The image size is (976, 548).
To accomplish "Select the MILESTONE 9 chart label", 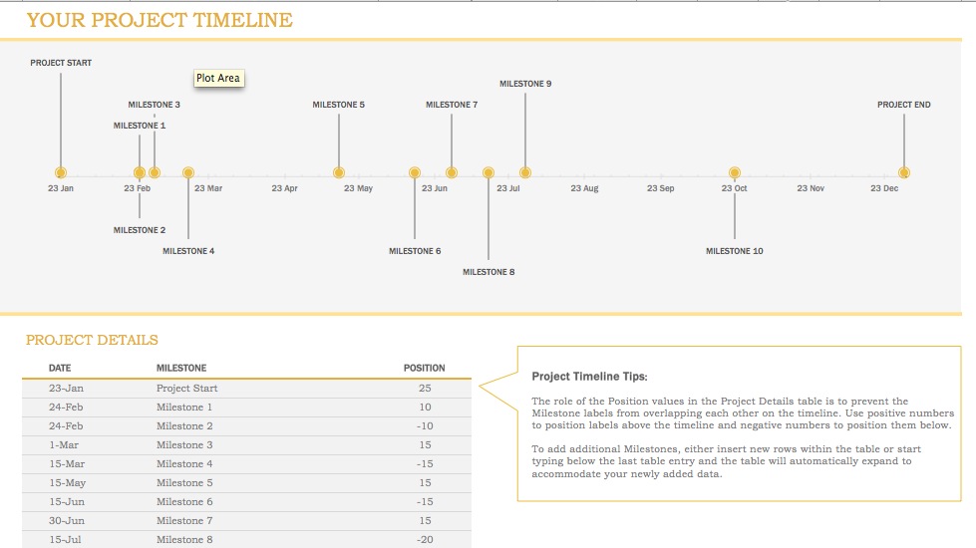I will click(525, 84).
